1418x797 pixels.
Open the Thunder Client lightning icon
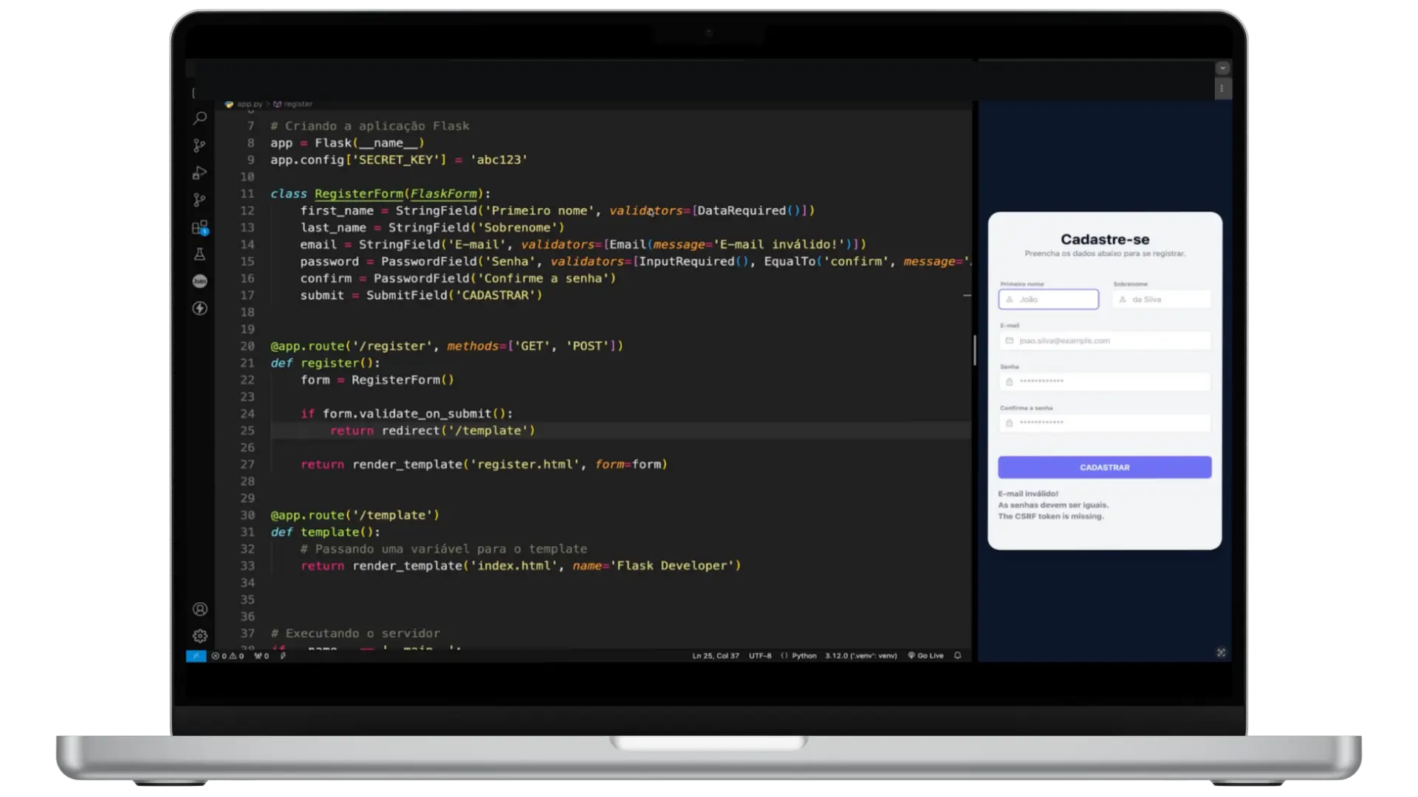tap(199, 308)
